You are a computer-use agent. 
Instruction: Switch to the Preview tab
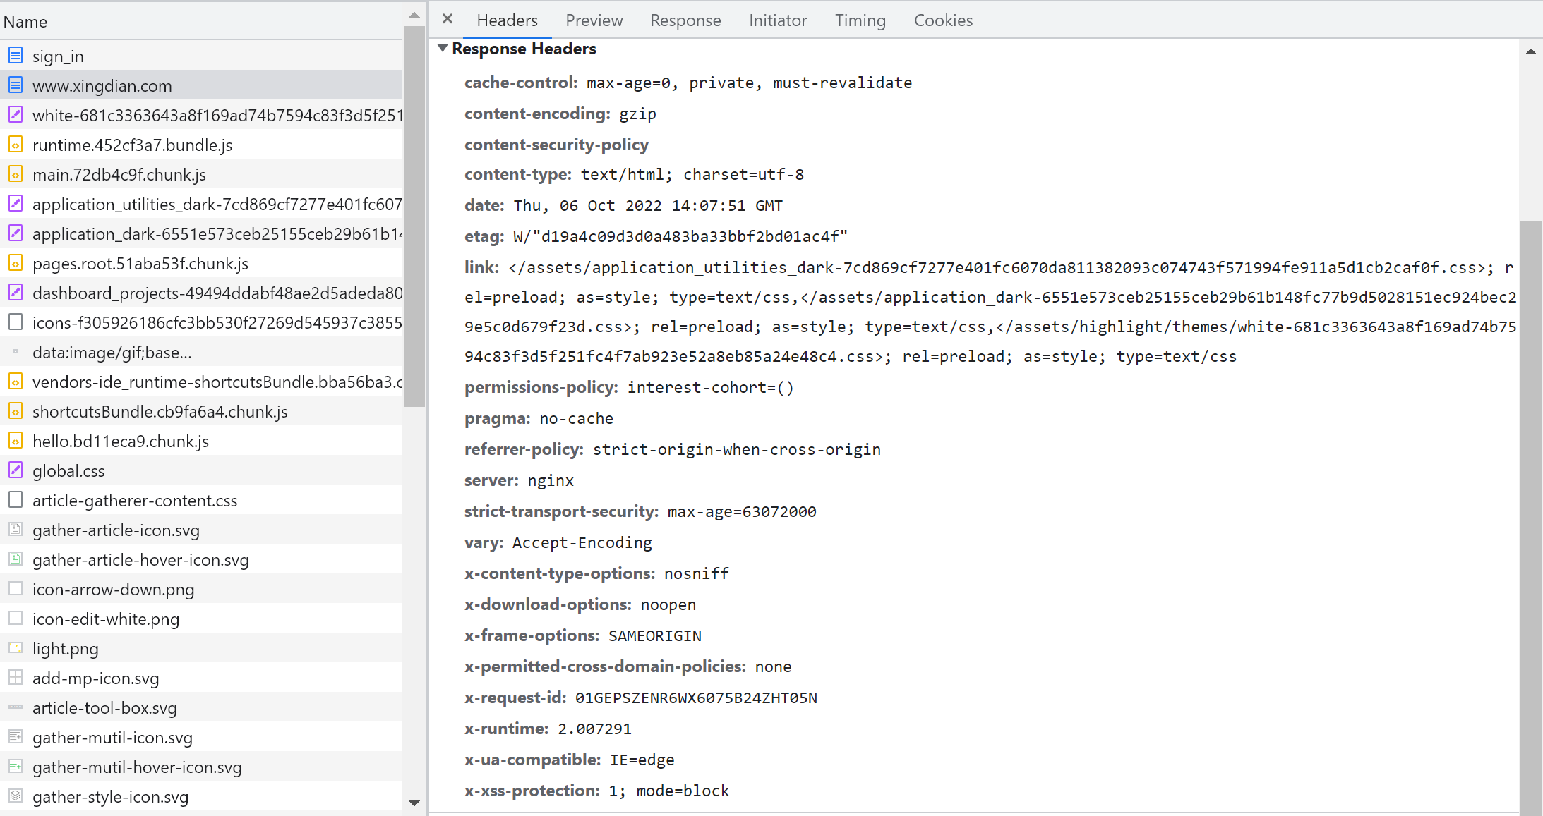[594, 20]
